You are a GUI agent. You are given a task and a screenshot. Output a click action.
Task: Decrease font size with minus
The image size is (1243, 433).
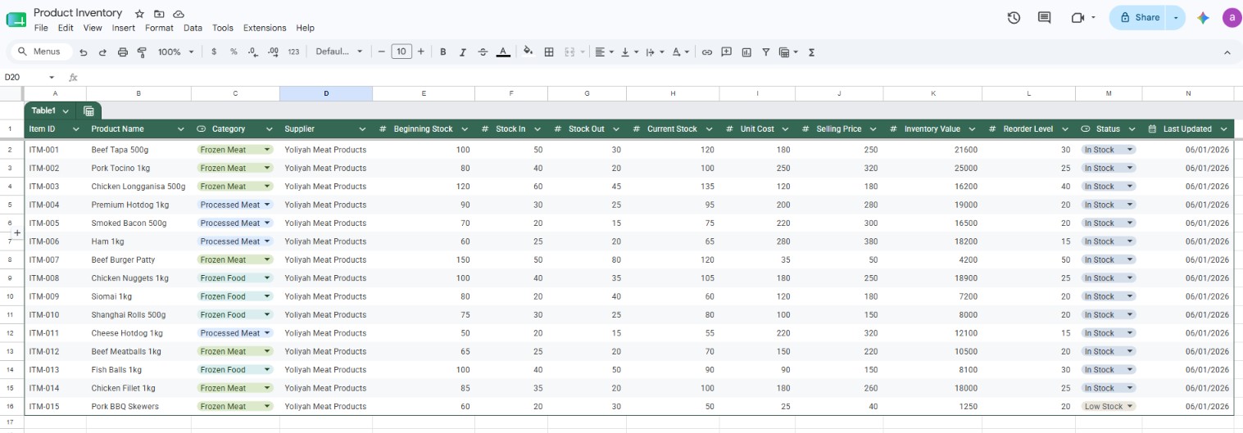coord(381,52)
